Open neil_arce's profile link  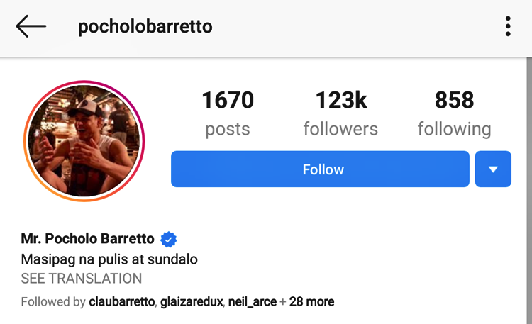252,302
